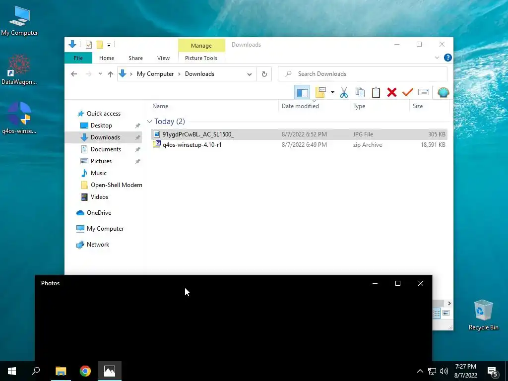
Task: Delete file with the red X icon
Action: tap(392, 92)
